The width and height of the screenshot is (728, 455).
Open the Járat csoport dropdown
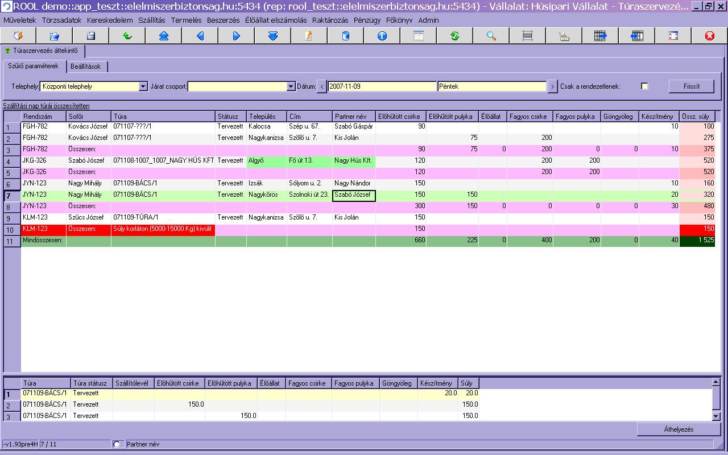[x=291, y=86]
